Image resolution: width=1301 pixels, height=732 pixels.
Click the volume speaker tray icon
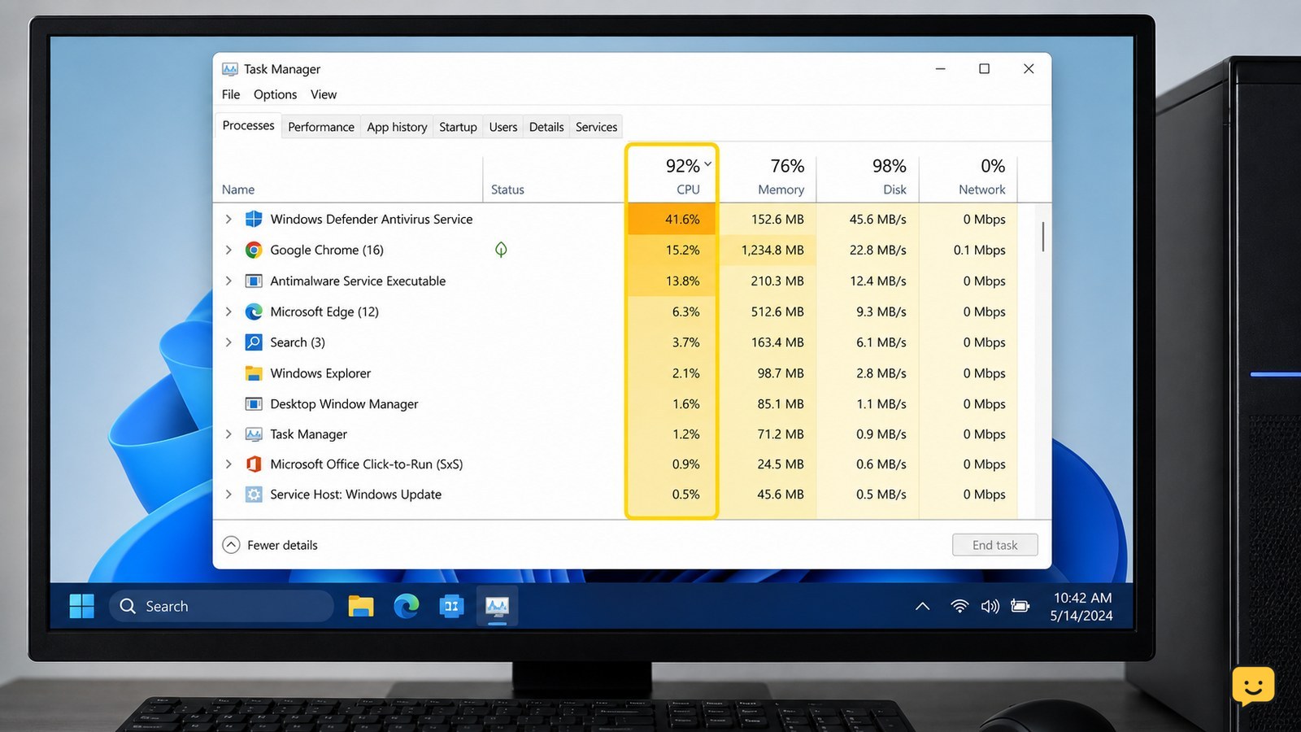[x=990, y=606]
